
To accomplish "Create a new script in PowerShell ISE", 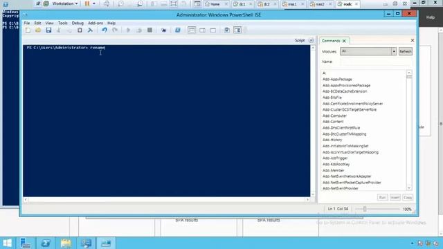I will 28,30.
